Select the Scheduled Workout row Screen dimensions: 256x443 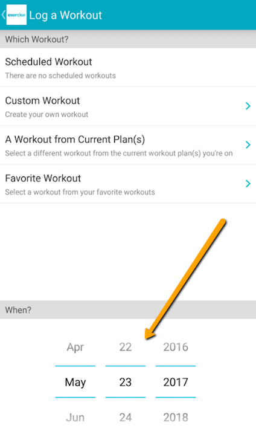(128, 67)
